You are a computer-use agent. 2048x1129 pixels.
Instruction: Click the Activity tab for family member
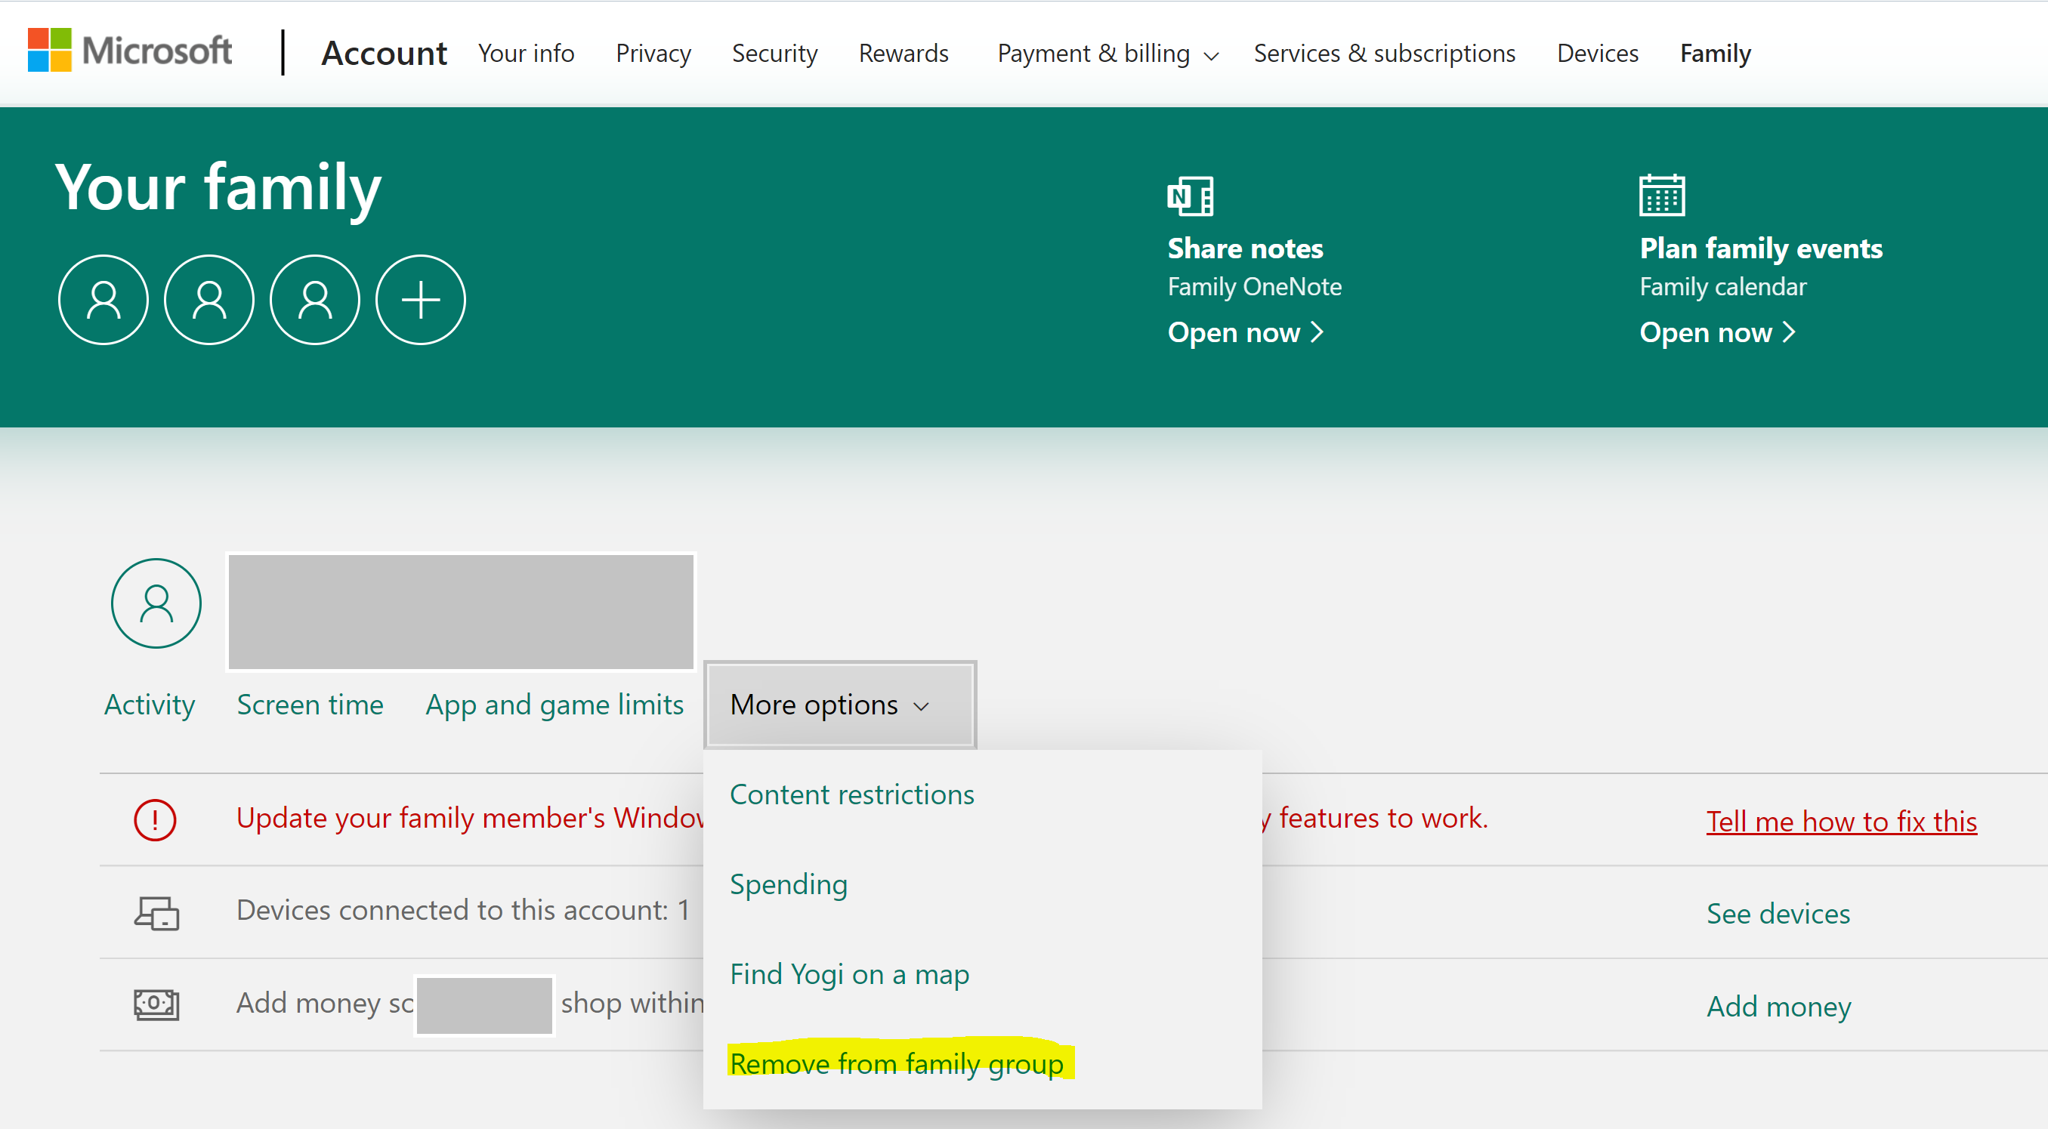[x=152, y=704]
